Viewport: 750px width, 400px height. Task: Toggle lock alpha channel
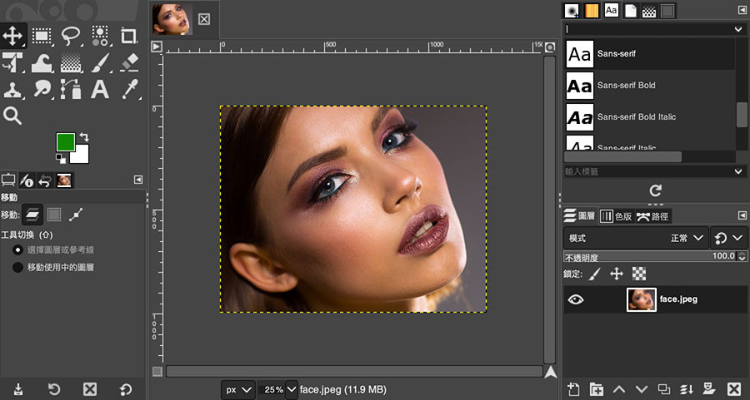point(639,274)
